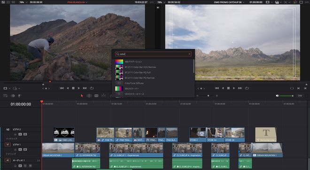The image size is (310, 170).
Task: Open timeline view options icon
Action: click(5, 96)
